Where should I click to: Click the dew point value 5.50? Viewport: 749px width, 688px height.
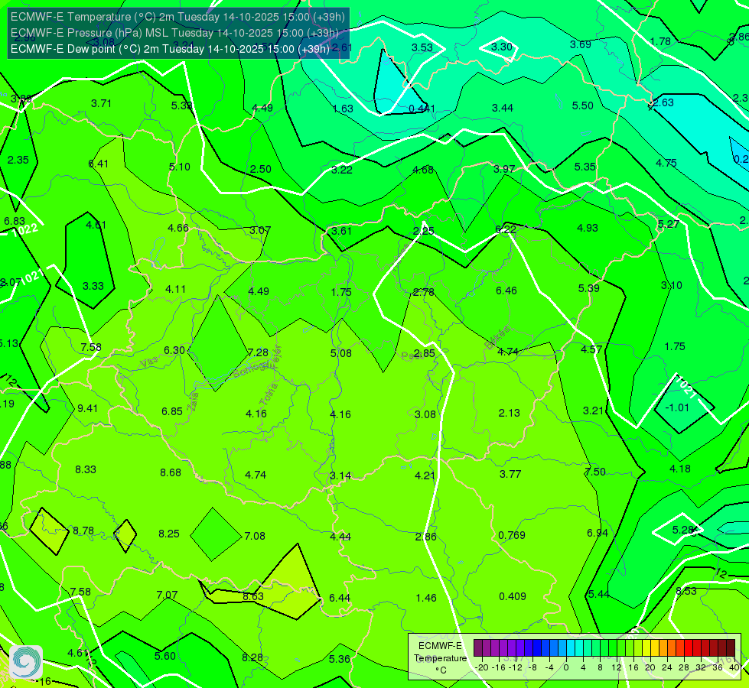pyautogui.click(x=583, y=105)
